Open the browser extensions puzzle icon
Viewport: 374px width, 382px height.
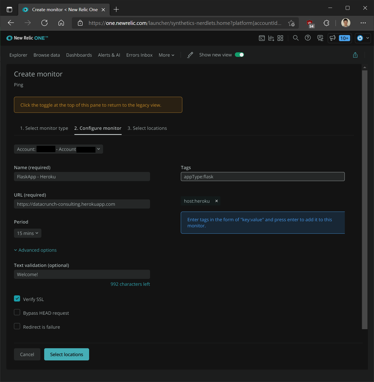(x=327, y=23)
